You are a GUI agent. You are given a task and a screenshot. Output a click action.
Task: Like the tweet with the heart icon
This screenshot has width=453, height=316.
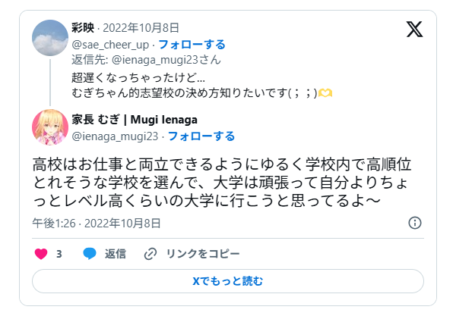41,254
